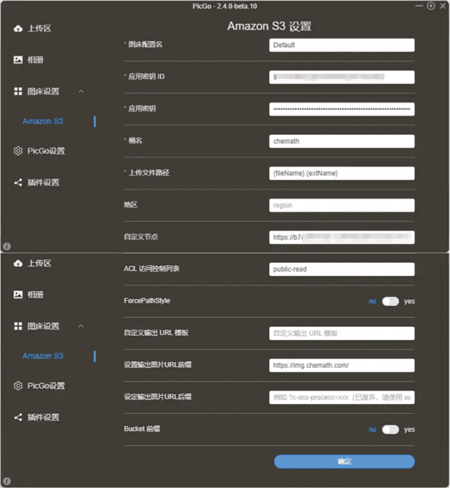
Task: Click the 地区 region input field
Action: (342, 206)
